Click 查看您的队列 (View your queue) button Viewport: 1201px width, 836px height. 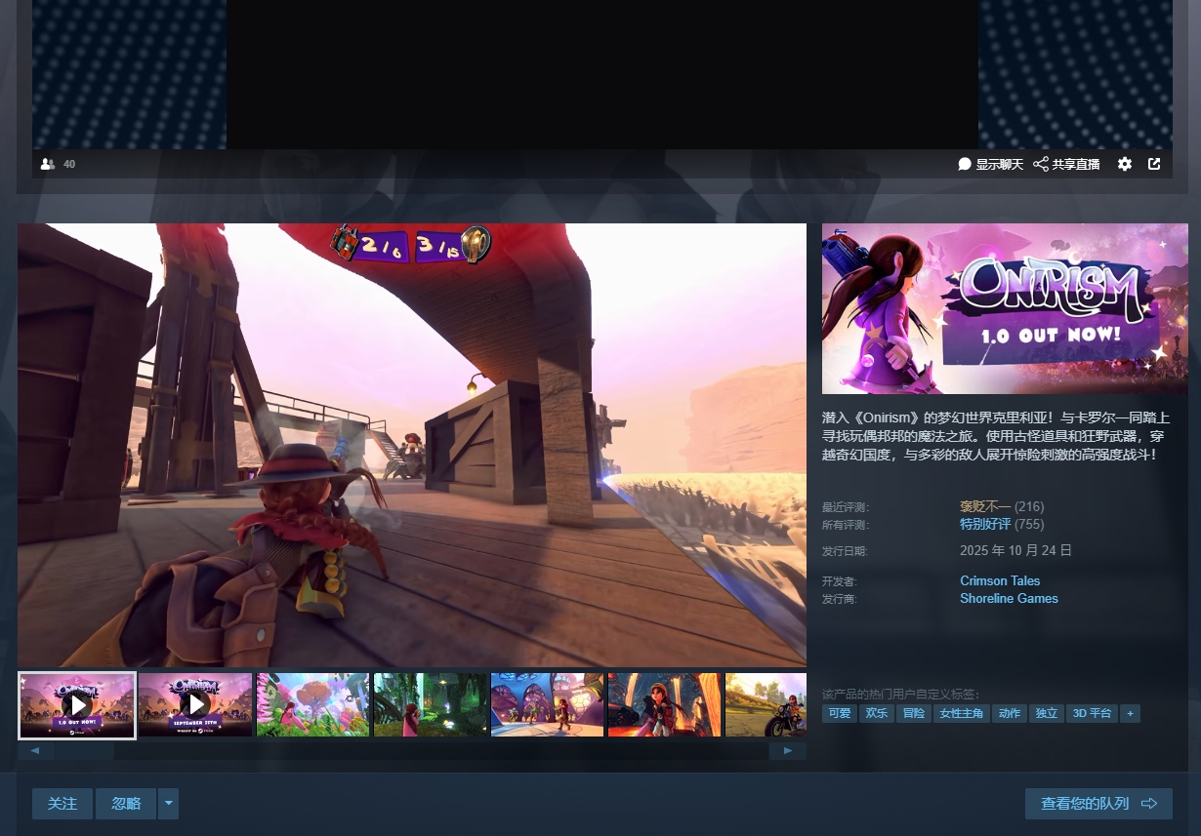pos(1098,804)
